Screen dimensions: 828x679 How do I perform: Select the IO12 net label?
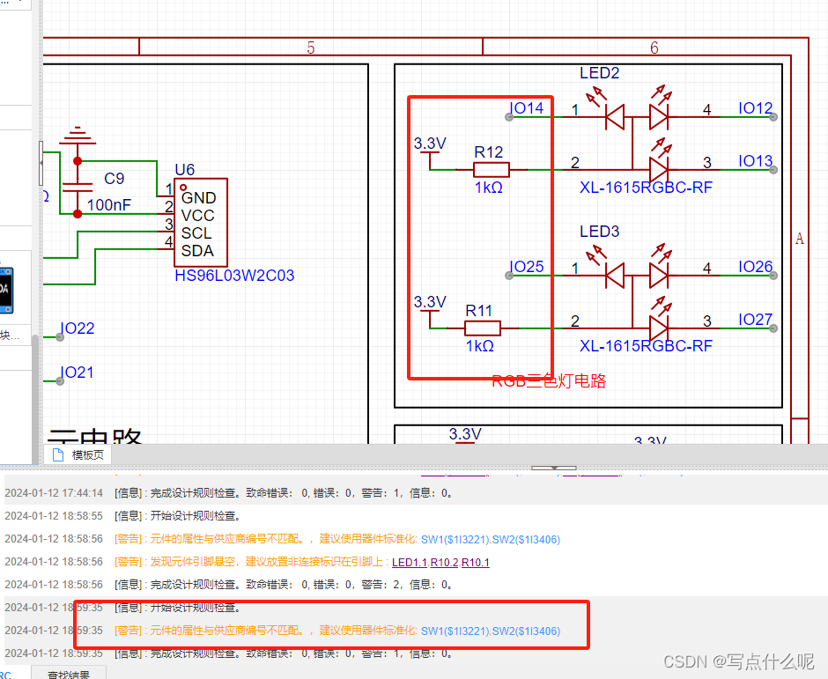click(755, 108)
